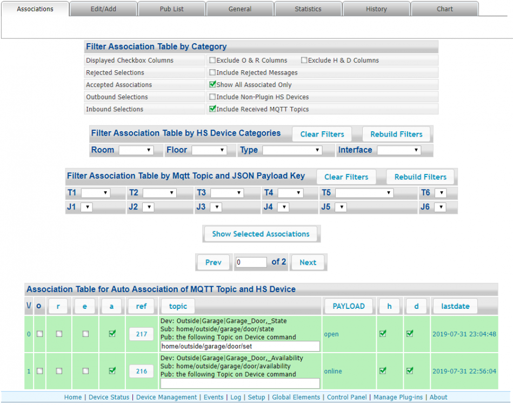Viewport: 513px width, 405px height.
Task: Go to Next page of associations
Action: click(308, 262)
